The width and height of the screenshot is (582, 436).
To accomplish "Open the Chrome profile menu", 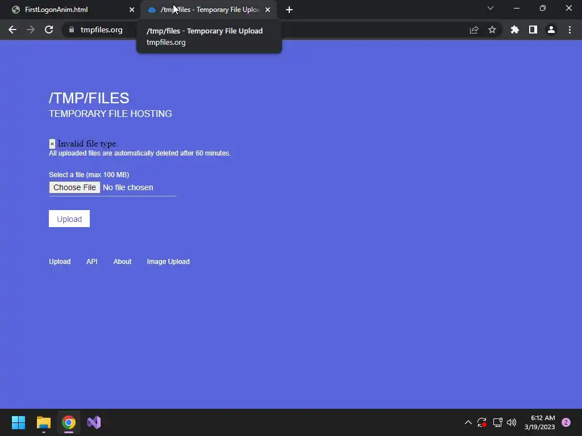I will pos(551,30).
